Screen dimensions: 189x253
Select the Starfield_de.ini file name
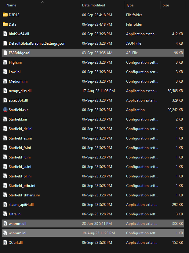[x=20, y=129]
